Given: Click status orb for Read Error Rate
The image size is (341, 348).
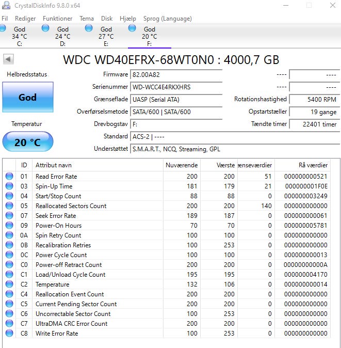Looking at the screenshot, I should point(9,177).
